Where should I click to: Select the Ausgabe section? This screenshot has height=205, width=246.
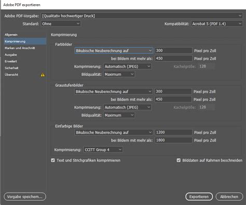tap(25, 55)
